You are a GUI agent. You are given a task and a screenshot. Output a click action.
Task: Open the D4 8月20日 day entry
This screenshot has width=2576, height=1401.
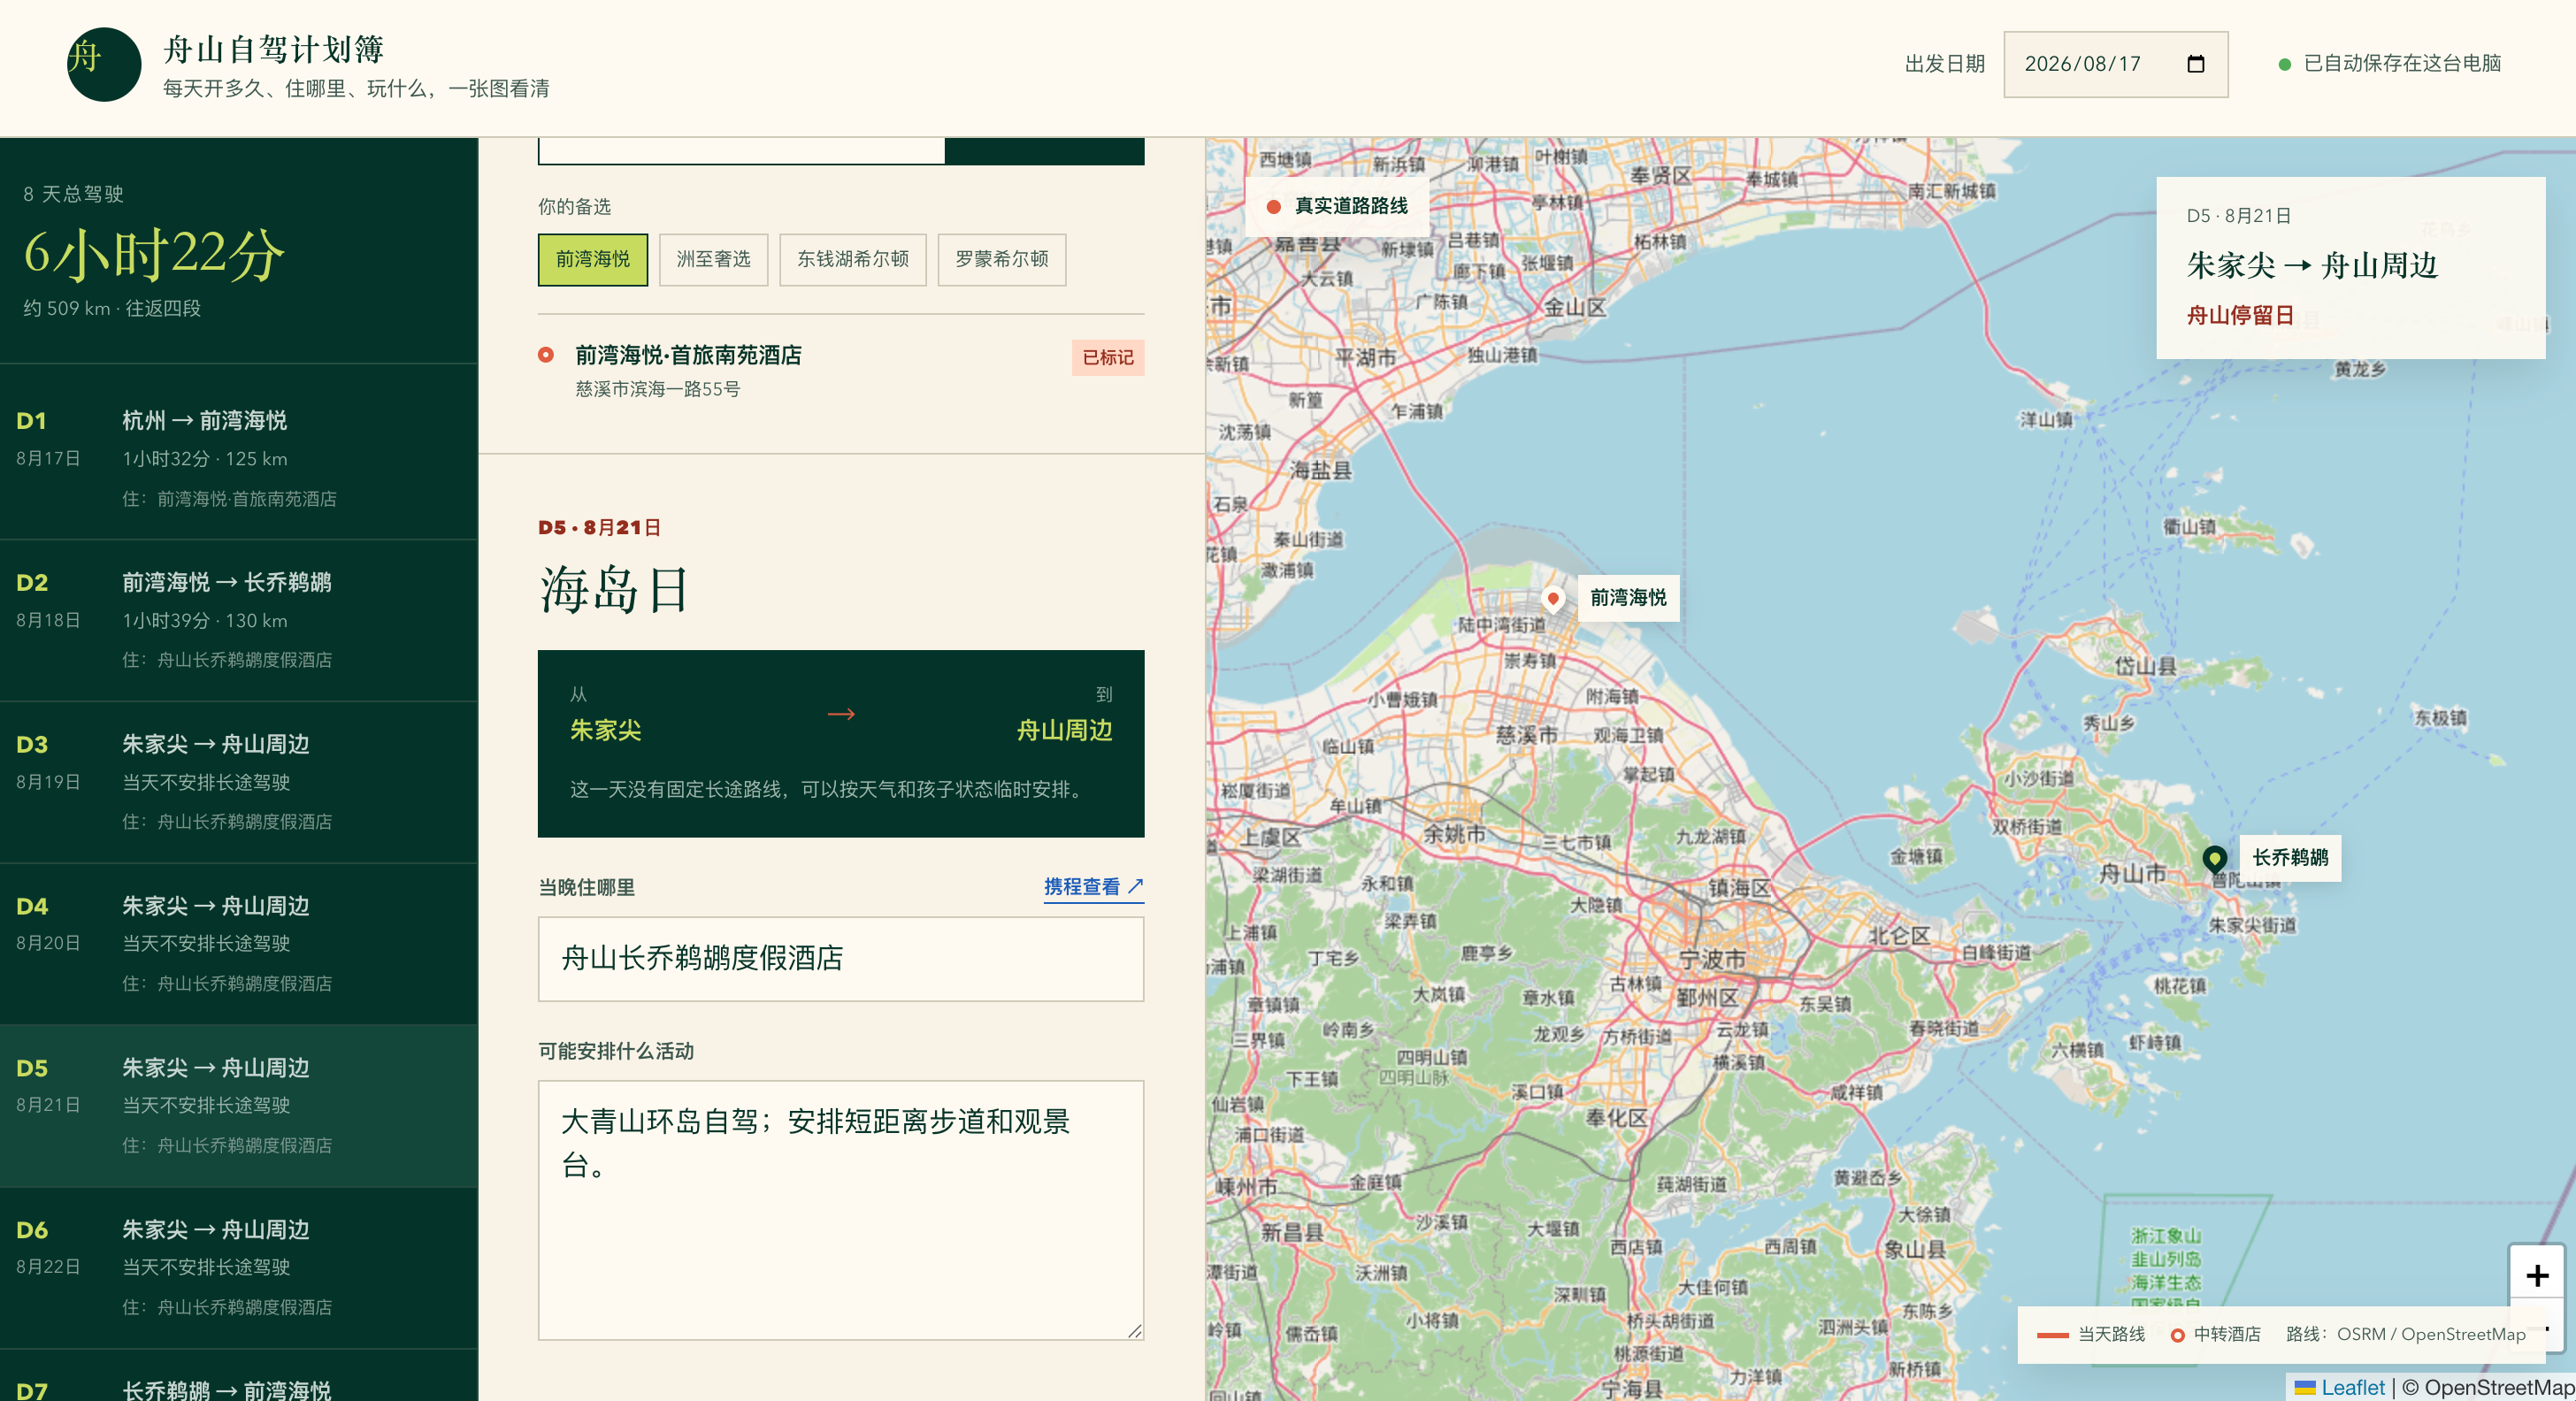239,945
